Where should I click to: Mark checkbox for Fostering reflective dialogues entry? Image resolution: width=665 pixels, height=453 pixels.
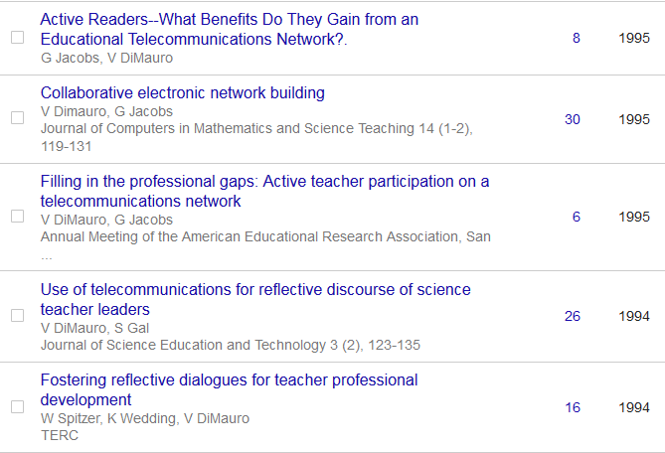pyautogui.click(x=17, y=406)
